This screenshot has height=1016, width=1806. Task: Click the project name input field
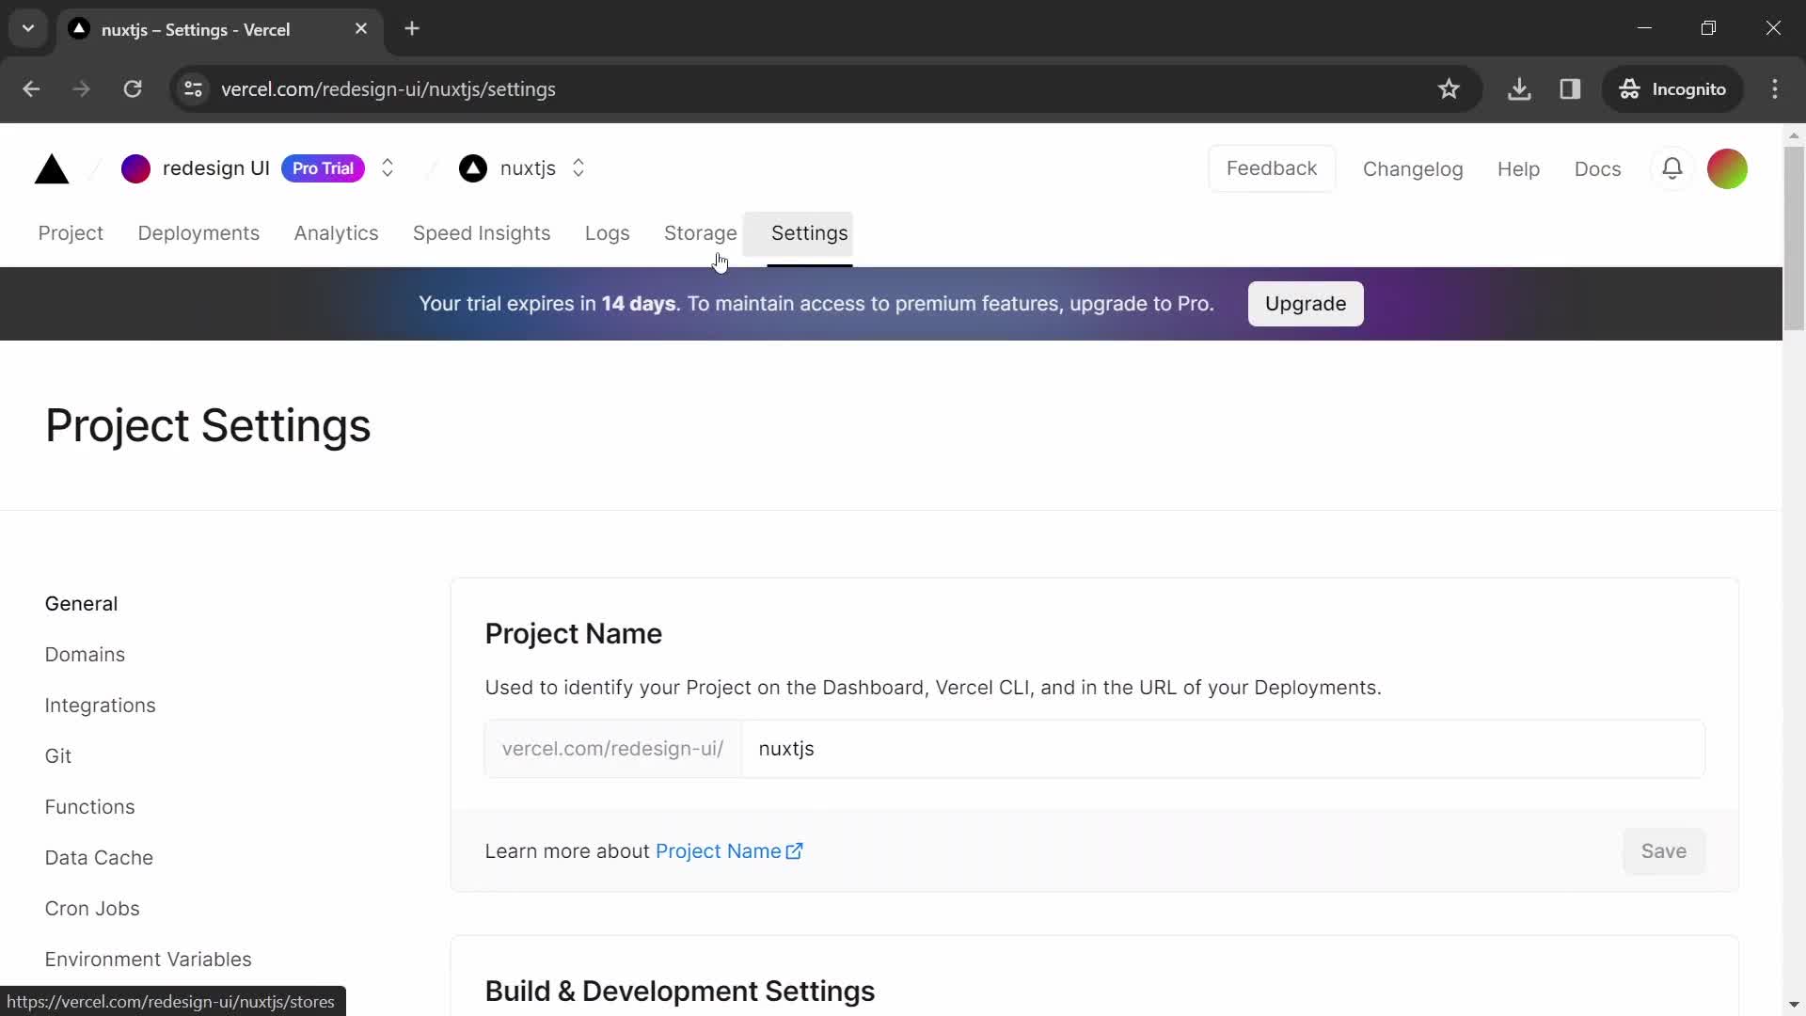point(1223,749)
